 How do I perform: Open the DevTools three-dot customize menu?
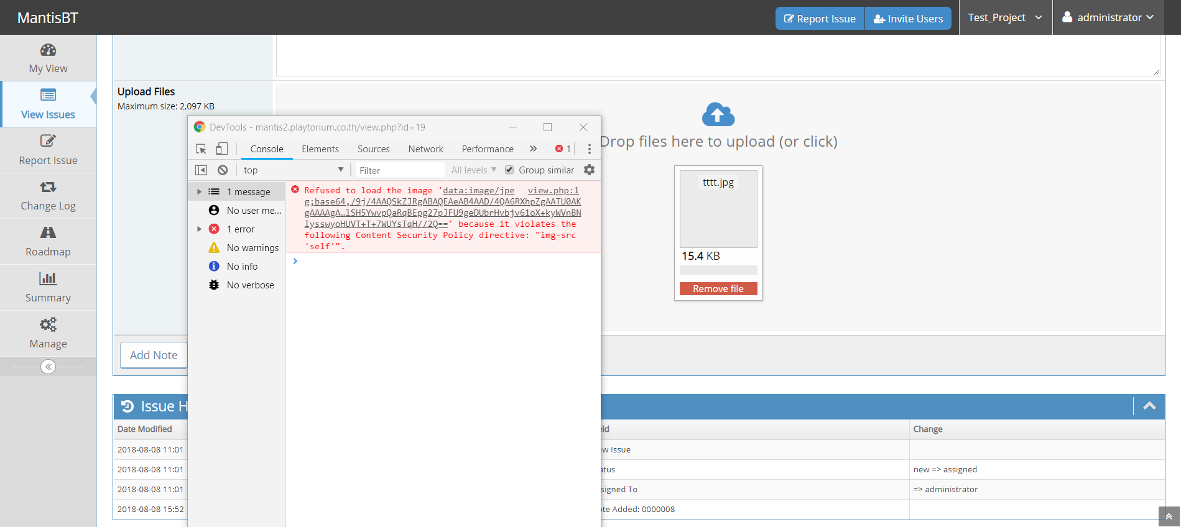pyautogui.click(x=590, y=149)
